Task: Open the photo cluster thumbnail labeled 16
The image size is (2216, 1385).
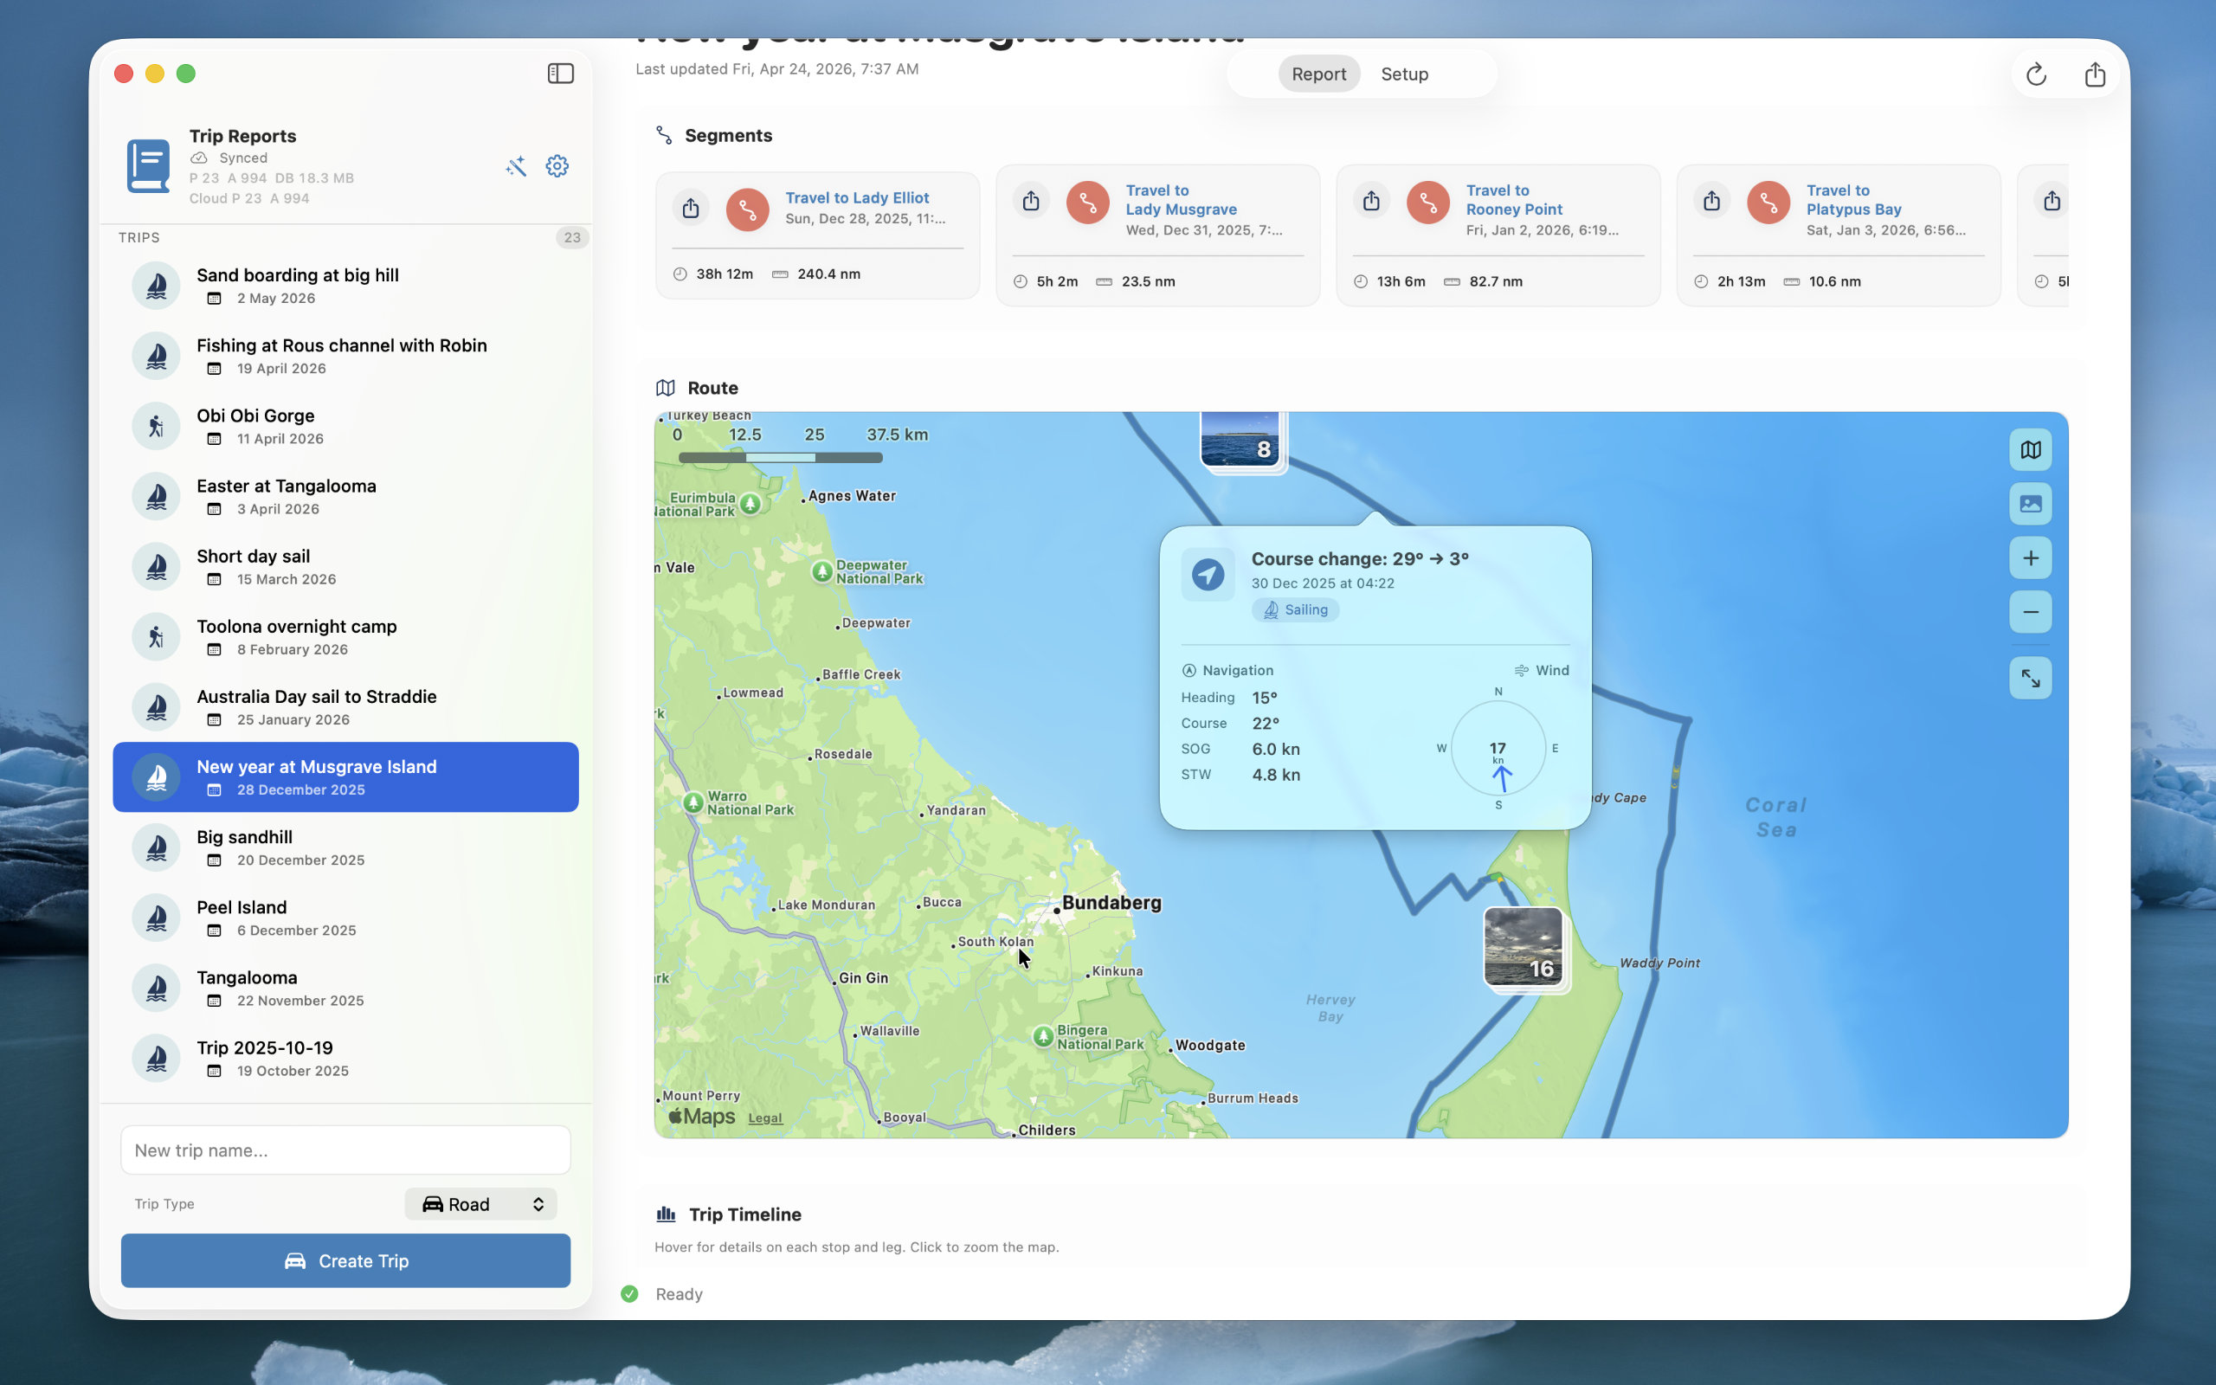Action: click(1523, 946)
